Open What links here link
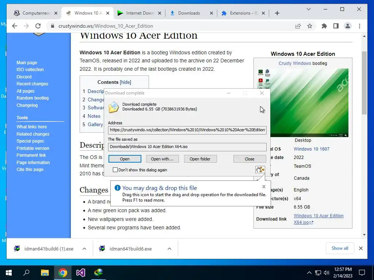The width and height of the screenshot is (374, 280). tap(31, 127)
